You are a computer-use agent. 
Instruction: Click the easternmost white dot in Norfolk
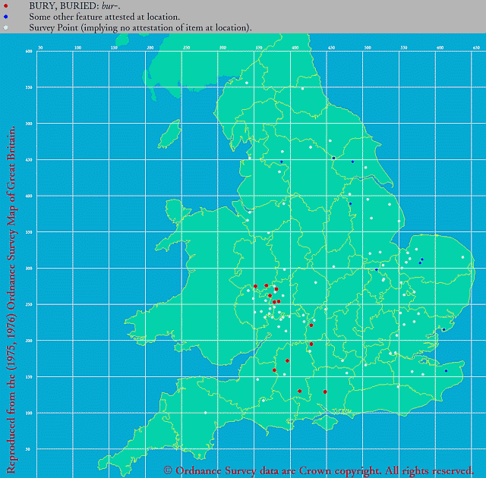pyautogui.click(x=462, y=257)
